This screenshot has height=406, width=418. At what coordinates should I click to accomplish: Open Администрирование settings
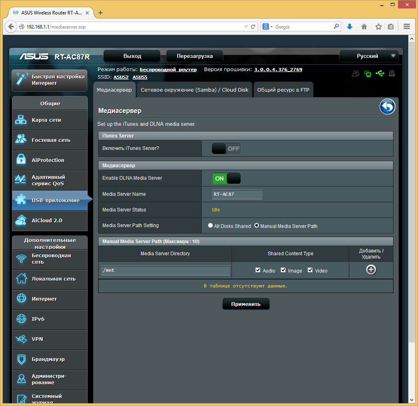pyautogui.click(x=50, y=379)
